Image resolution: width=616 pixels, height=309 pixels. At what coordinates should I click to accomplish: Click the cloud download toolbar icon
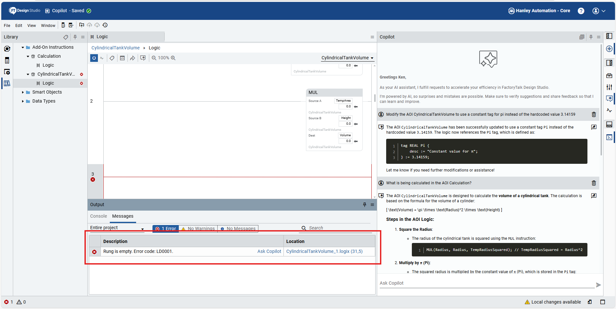[97, 25]
